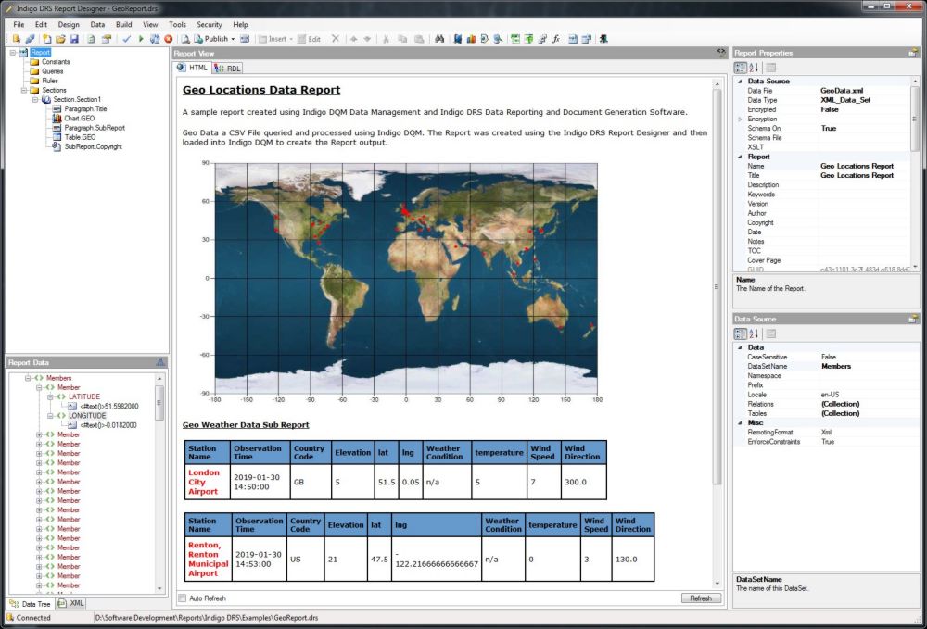The image size is (927, 629).
Task: Click the bar chart icon in toolbar
Action: coord(470,39)
